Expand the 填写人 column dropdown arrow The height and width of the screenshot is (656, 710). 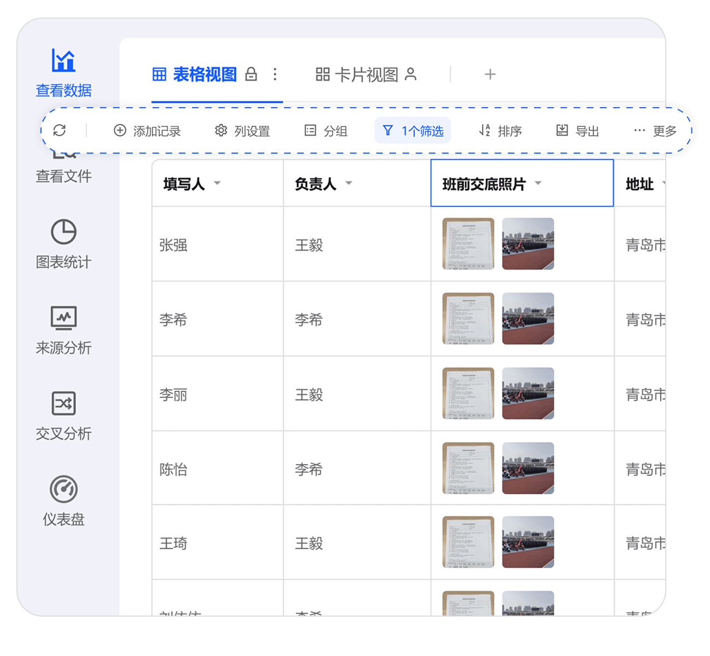click(217, 183)
